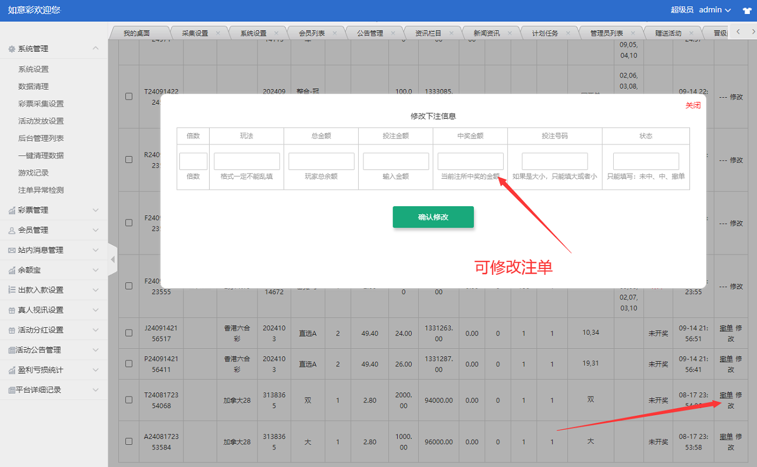Focus the 倍数 input box
Screen dimensions: 757x467
(193, 161)
